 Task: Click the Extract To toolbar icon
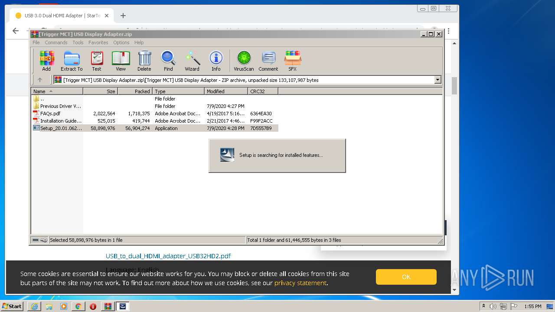click(x=72, y=61)
